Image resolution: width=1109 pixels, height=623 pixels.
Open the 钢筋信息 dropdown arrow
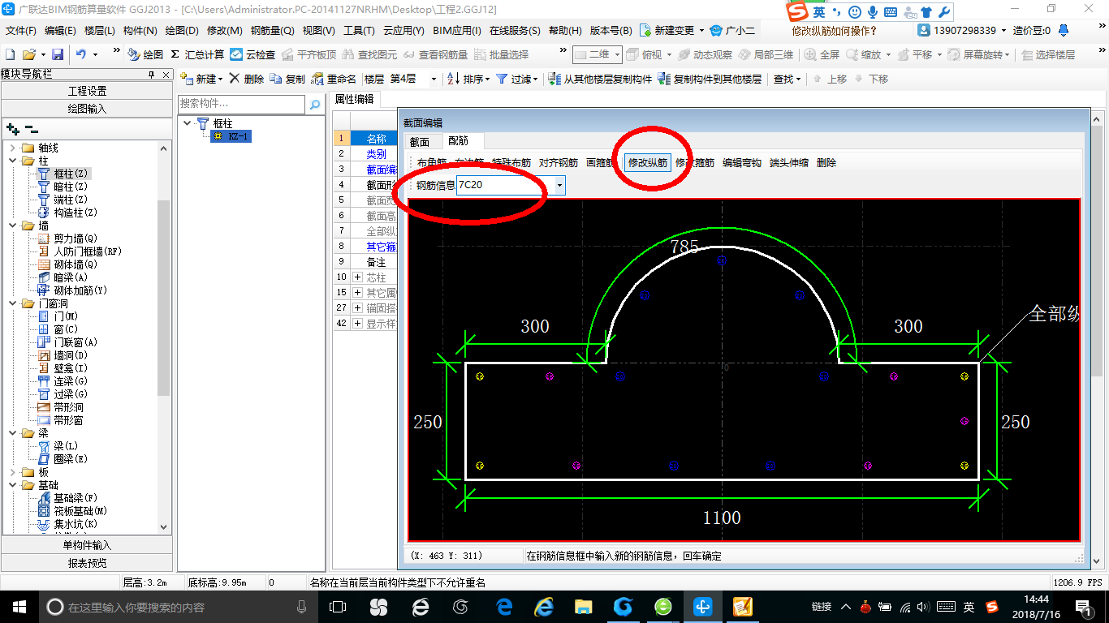point(559,186)
